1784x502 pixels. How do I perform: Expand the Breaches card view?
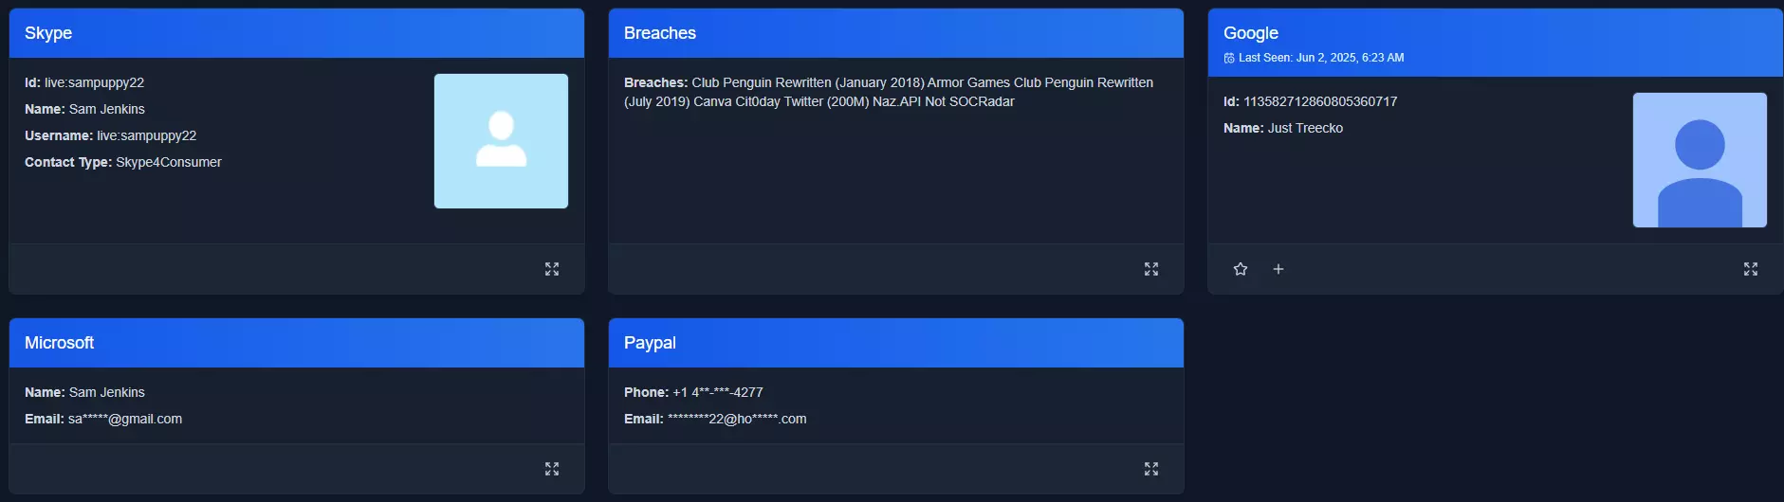(x=1151, y=269)
